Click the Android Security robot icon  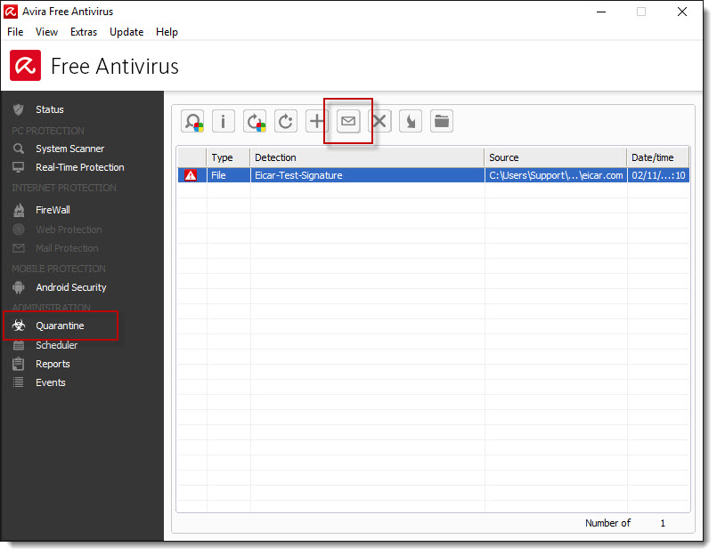pyautogui.click(x=19, y=287)
